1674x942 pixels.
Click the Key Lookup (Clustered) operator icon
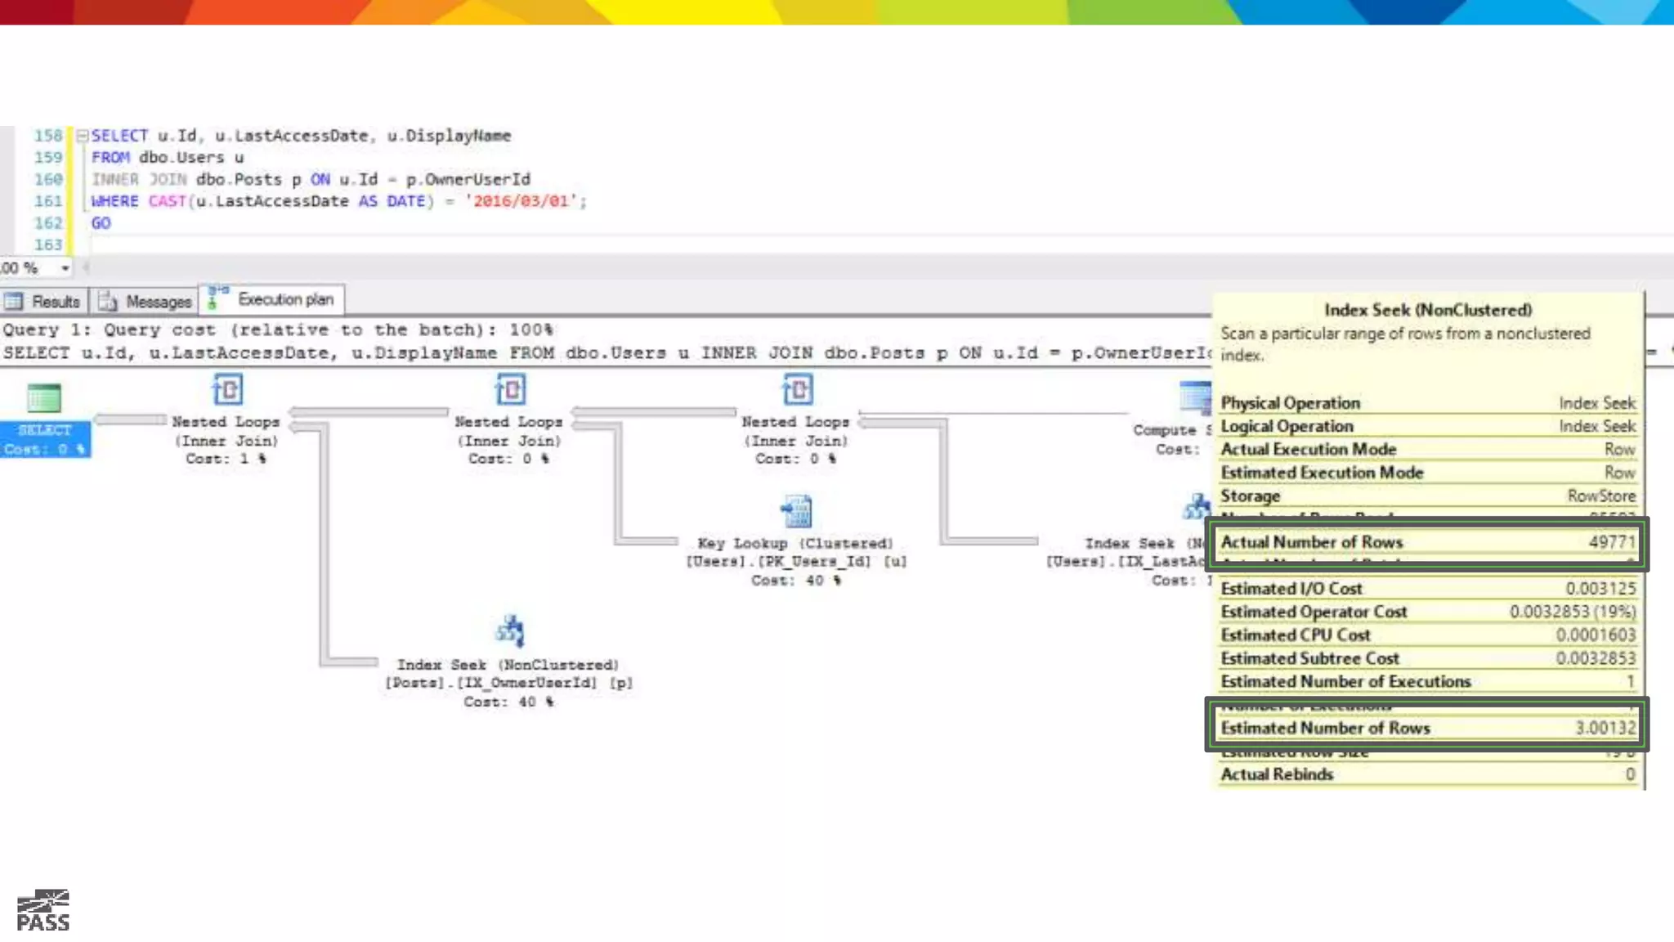point(796,513)
